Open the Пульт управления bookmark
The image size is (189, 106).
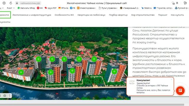coord(108,8)
